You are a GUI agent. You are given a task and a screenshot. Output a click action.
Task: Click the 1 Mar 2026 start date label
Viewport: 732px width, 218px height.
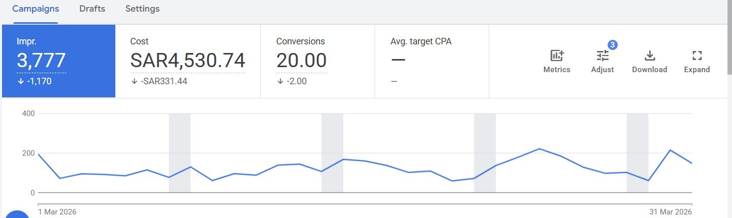pos(57,212)
